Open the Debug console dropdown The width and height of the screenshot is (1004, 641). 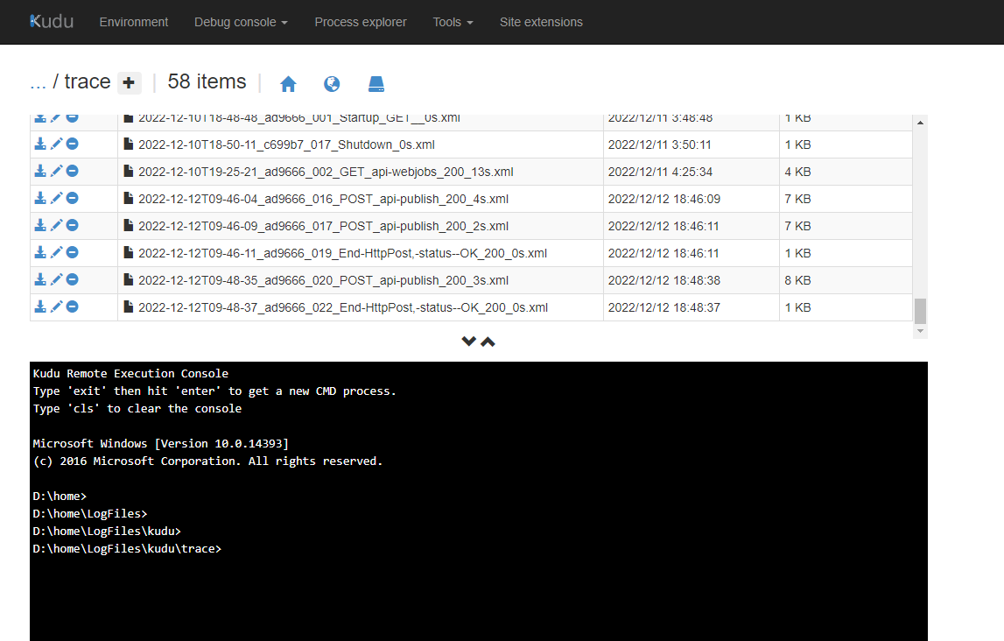coord(241,22)
